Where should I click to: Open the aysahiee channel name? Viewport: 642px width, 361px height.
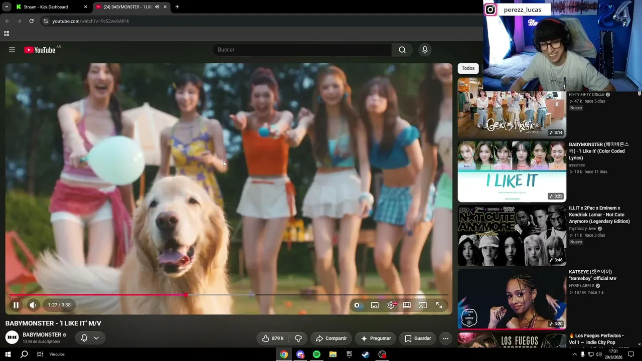577,165
